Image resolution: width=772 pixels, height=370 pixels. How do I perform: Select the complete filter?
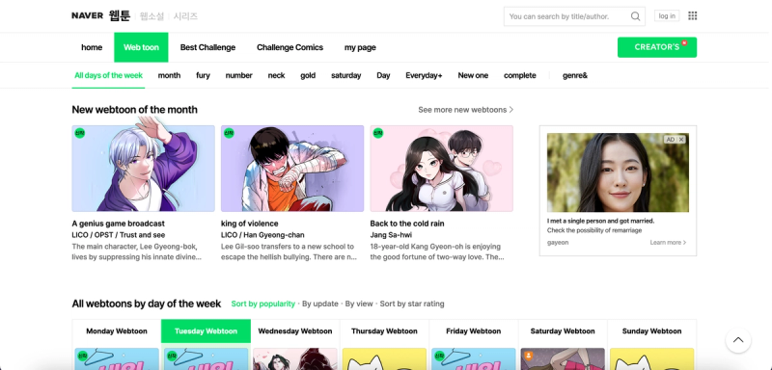coord(520,75)
